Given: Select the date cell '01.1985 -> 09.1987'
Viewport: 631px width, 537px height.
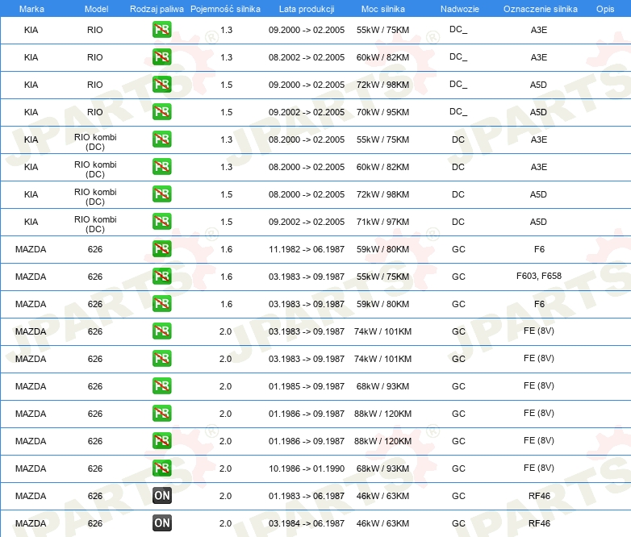Looking at the screenshot, I should (307, 386).
